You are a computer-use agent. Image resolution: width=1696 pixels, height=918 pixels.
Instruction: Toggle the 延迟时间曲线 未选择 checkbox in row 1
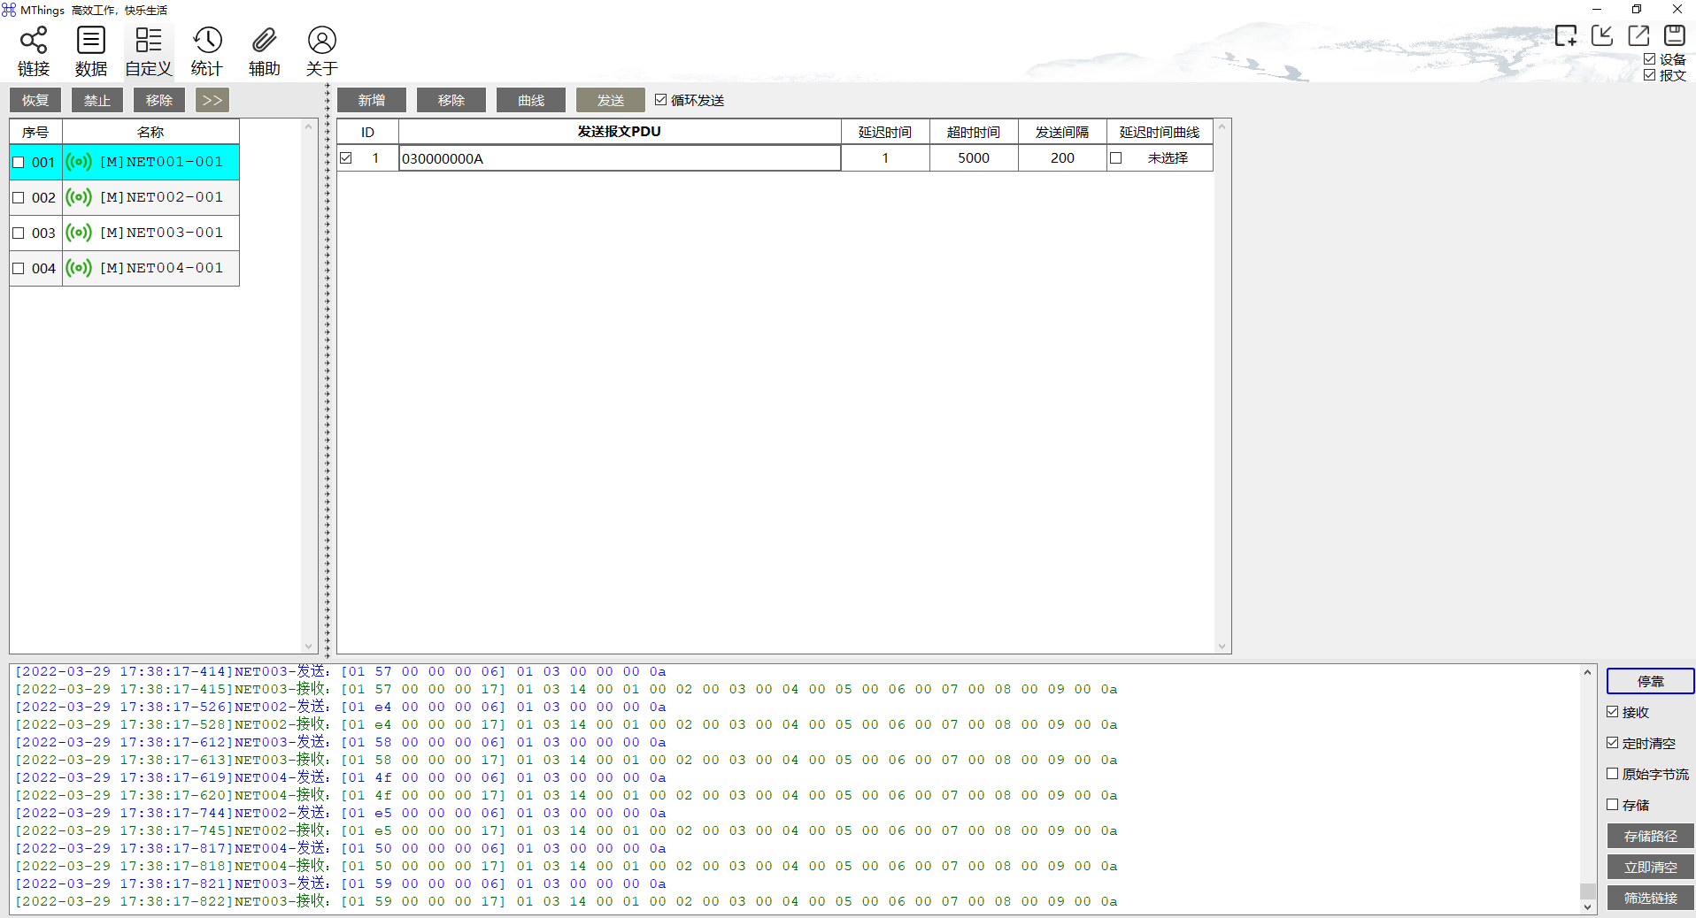coord(1116,158)
